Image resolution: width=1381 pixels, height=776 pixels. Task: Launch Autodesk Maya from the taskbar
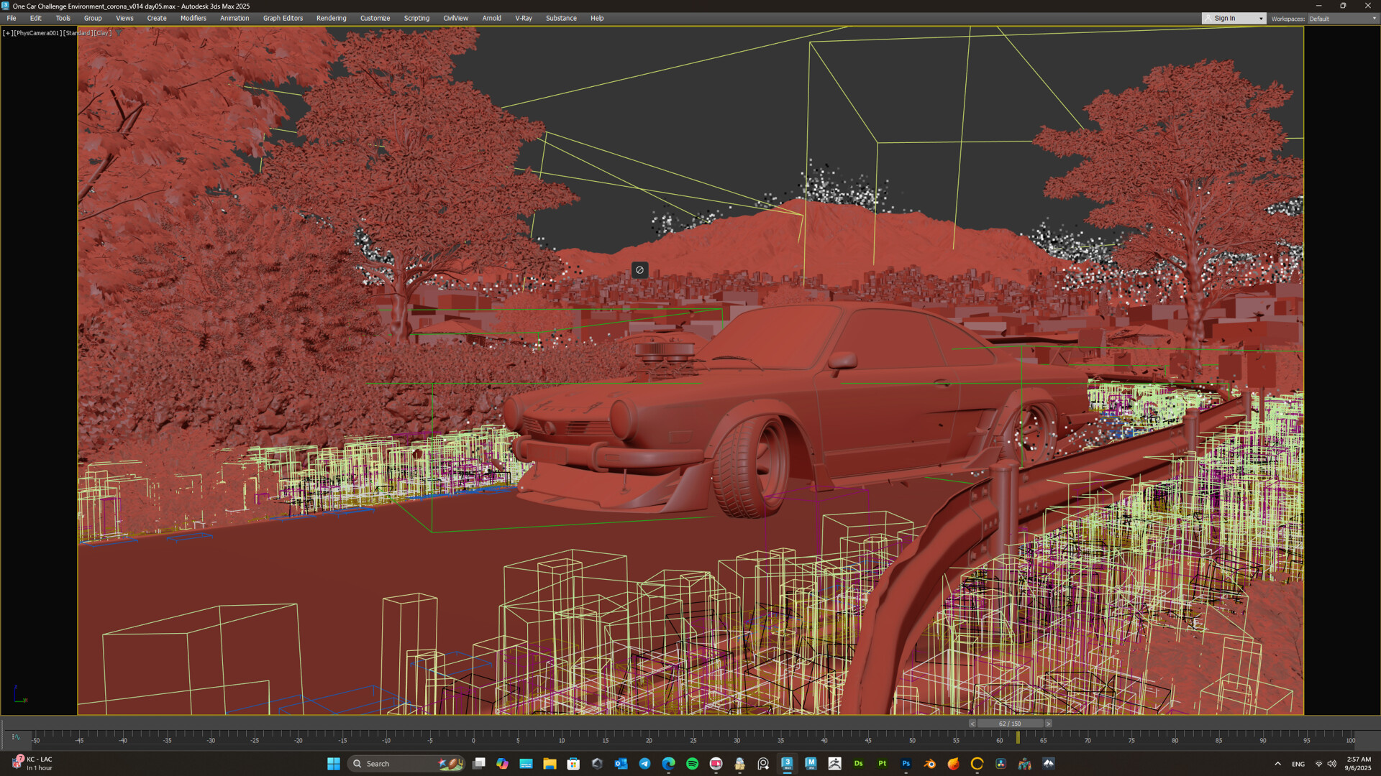click(x=811, y=764)
